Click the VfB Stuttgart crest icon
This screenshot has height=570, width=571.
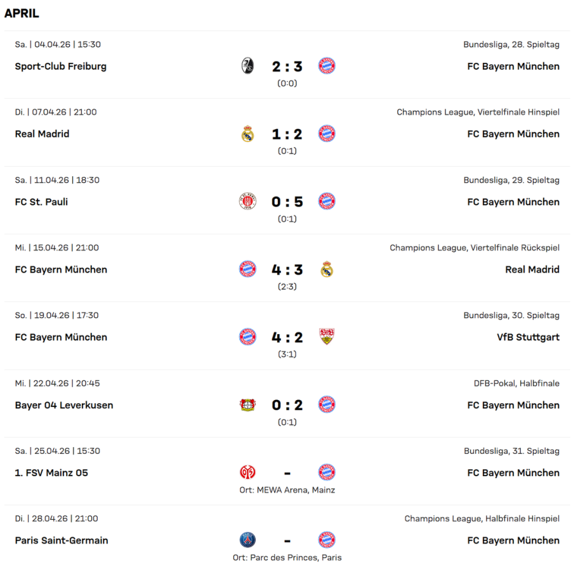[x=327, y=337]
